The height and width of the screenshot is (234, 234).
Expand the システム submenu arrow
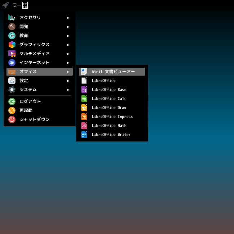tap(68, 90)
